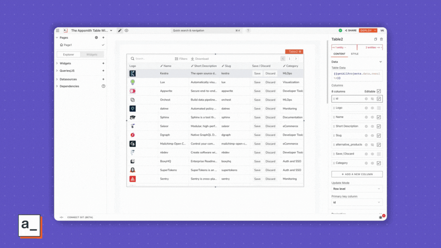441x248 pixels.
Task: Open settings gear for the Slug column
Action: tap(366, 136)
